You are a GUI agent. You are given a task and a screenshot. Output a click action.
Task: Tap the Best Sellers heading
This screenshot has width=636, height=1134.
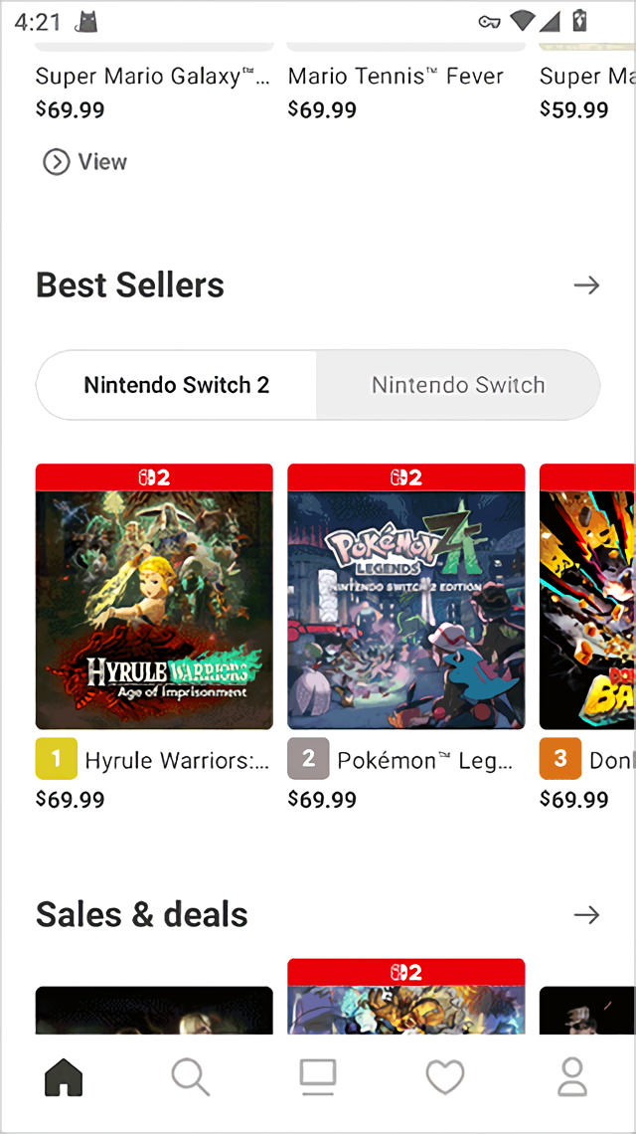point(130,284)
